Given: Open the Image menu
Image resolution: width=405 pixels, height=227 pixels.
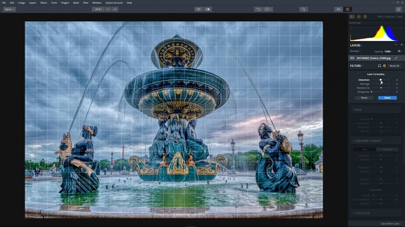Looking at the screenshot, I should (21, 3).
